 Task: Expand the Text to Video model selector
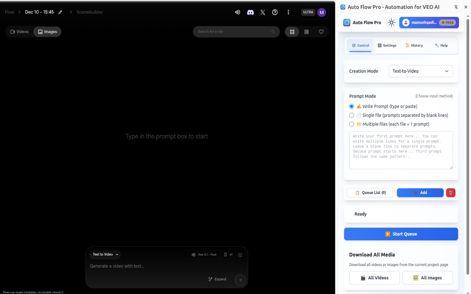click(105, 254)
